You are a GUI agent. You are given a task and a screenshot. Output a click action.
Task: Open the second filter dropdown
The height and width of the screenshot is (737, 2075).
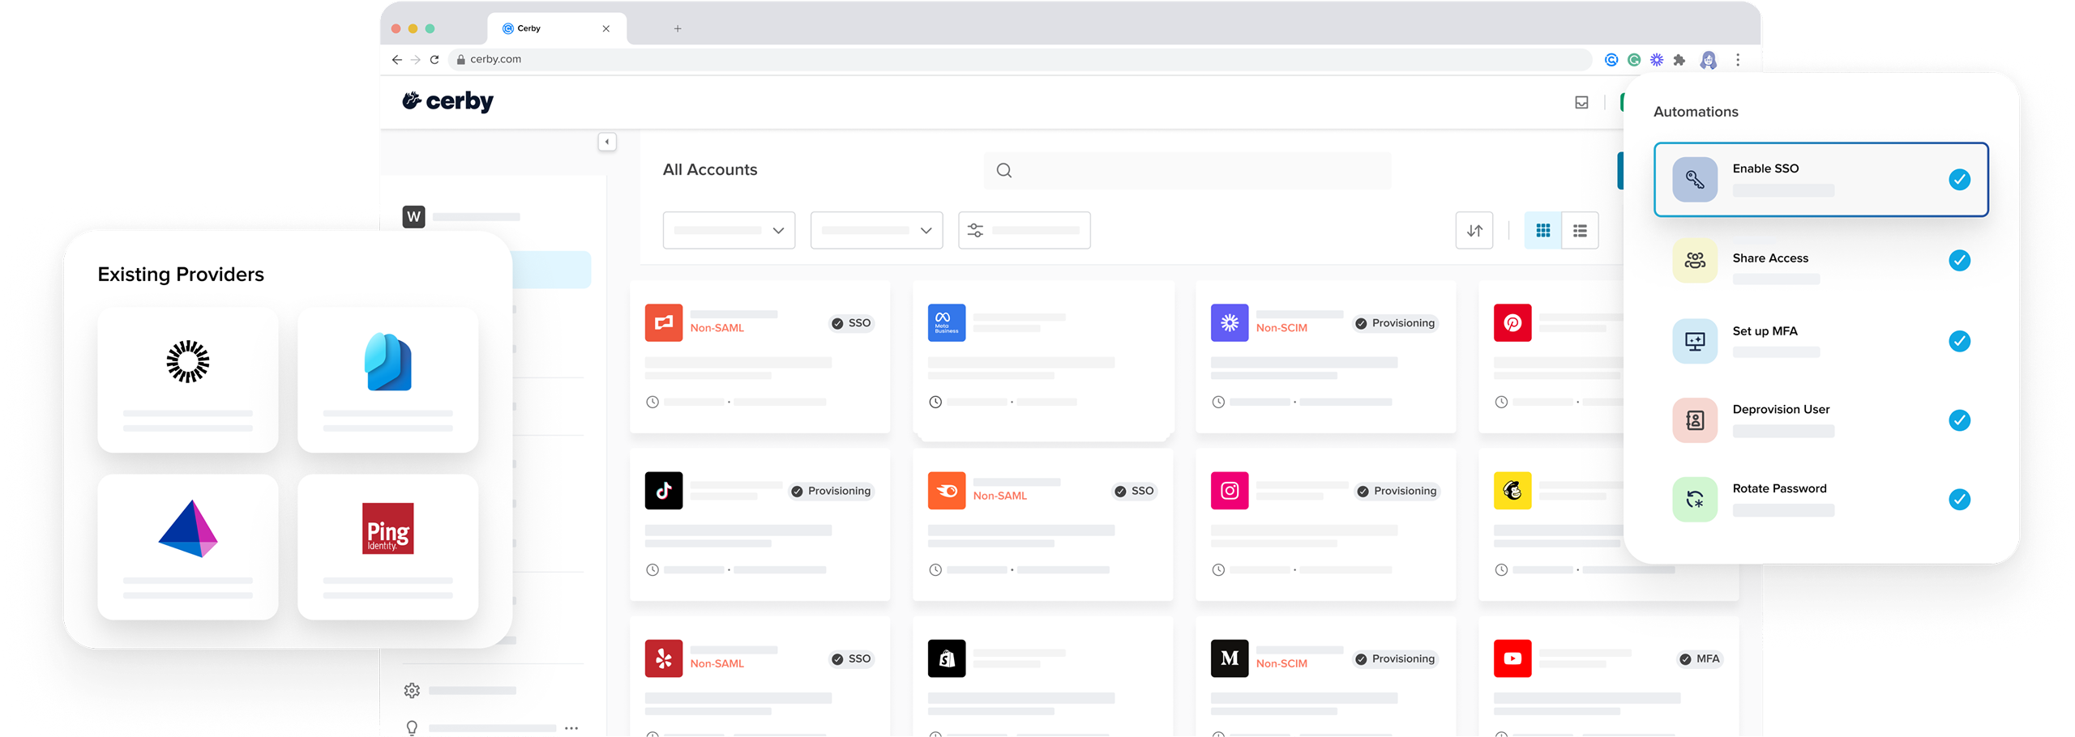(x=876, y=231)
